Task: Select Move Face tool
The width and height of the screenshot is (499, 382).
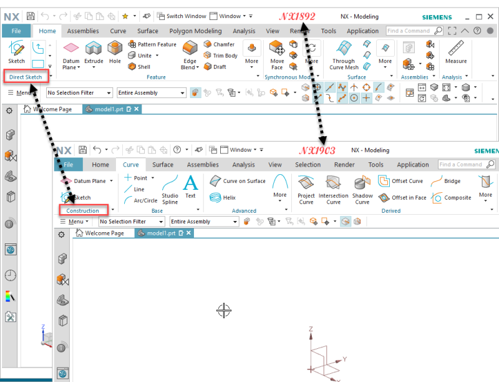Action: 277,56
